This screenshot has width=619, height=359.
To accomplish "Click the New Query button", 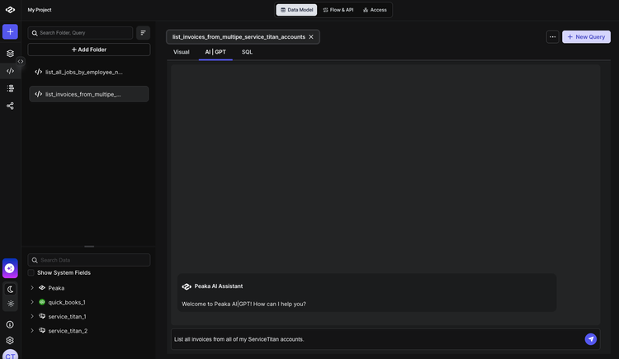I will pos(586,37).
